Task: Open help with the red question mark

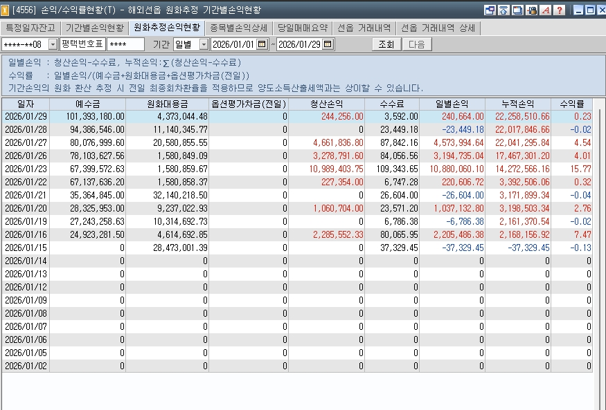Action: [x=559, y=10]
